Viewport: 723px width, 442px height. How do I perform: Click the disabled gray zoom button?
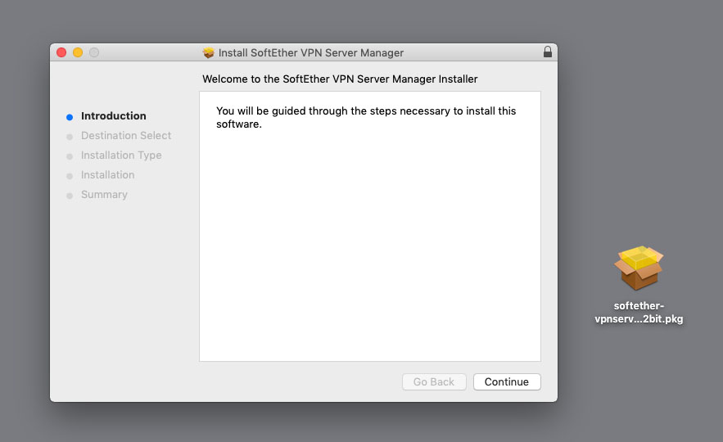(x=94, y=52)
